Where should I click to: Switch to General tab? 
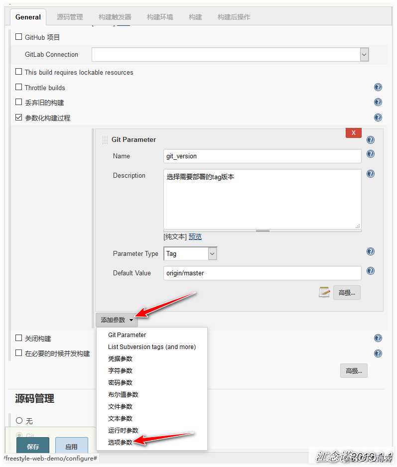(x=28, y=17)
